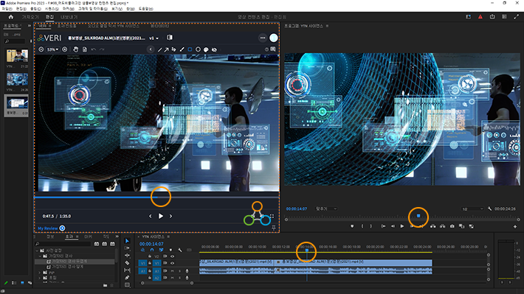Undo last VERI annotation
The width and height of the screenshot is (524, 294).
click(94, 49)
